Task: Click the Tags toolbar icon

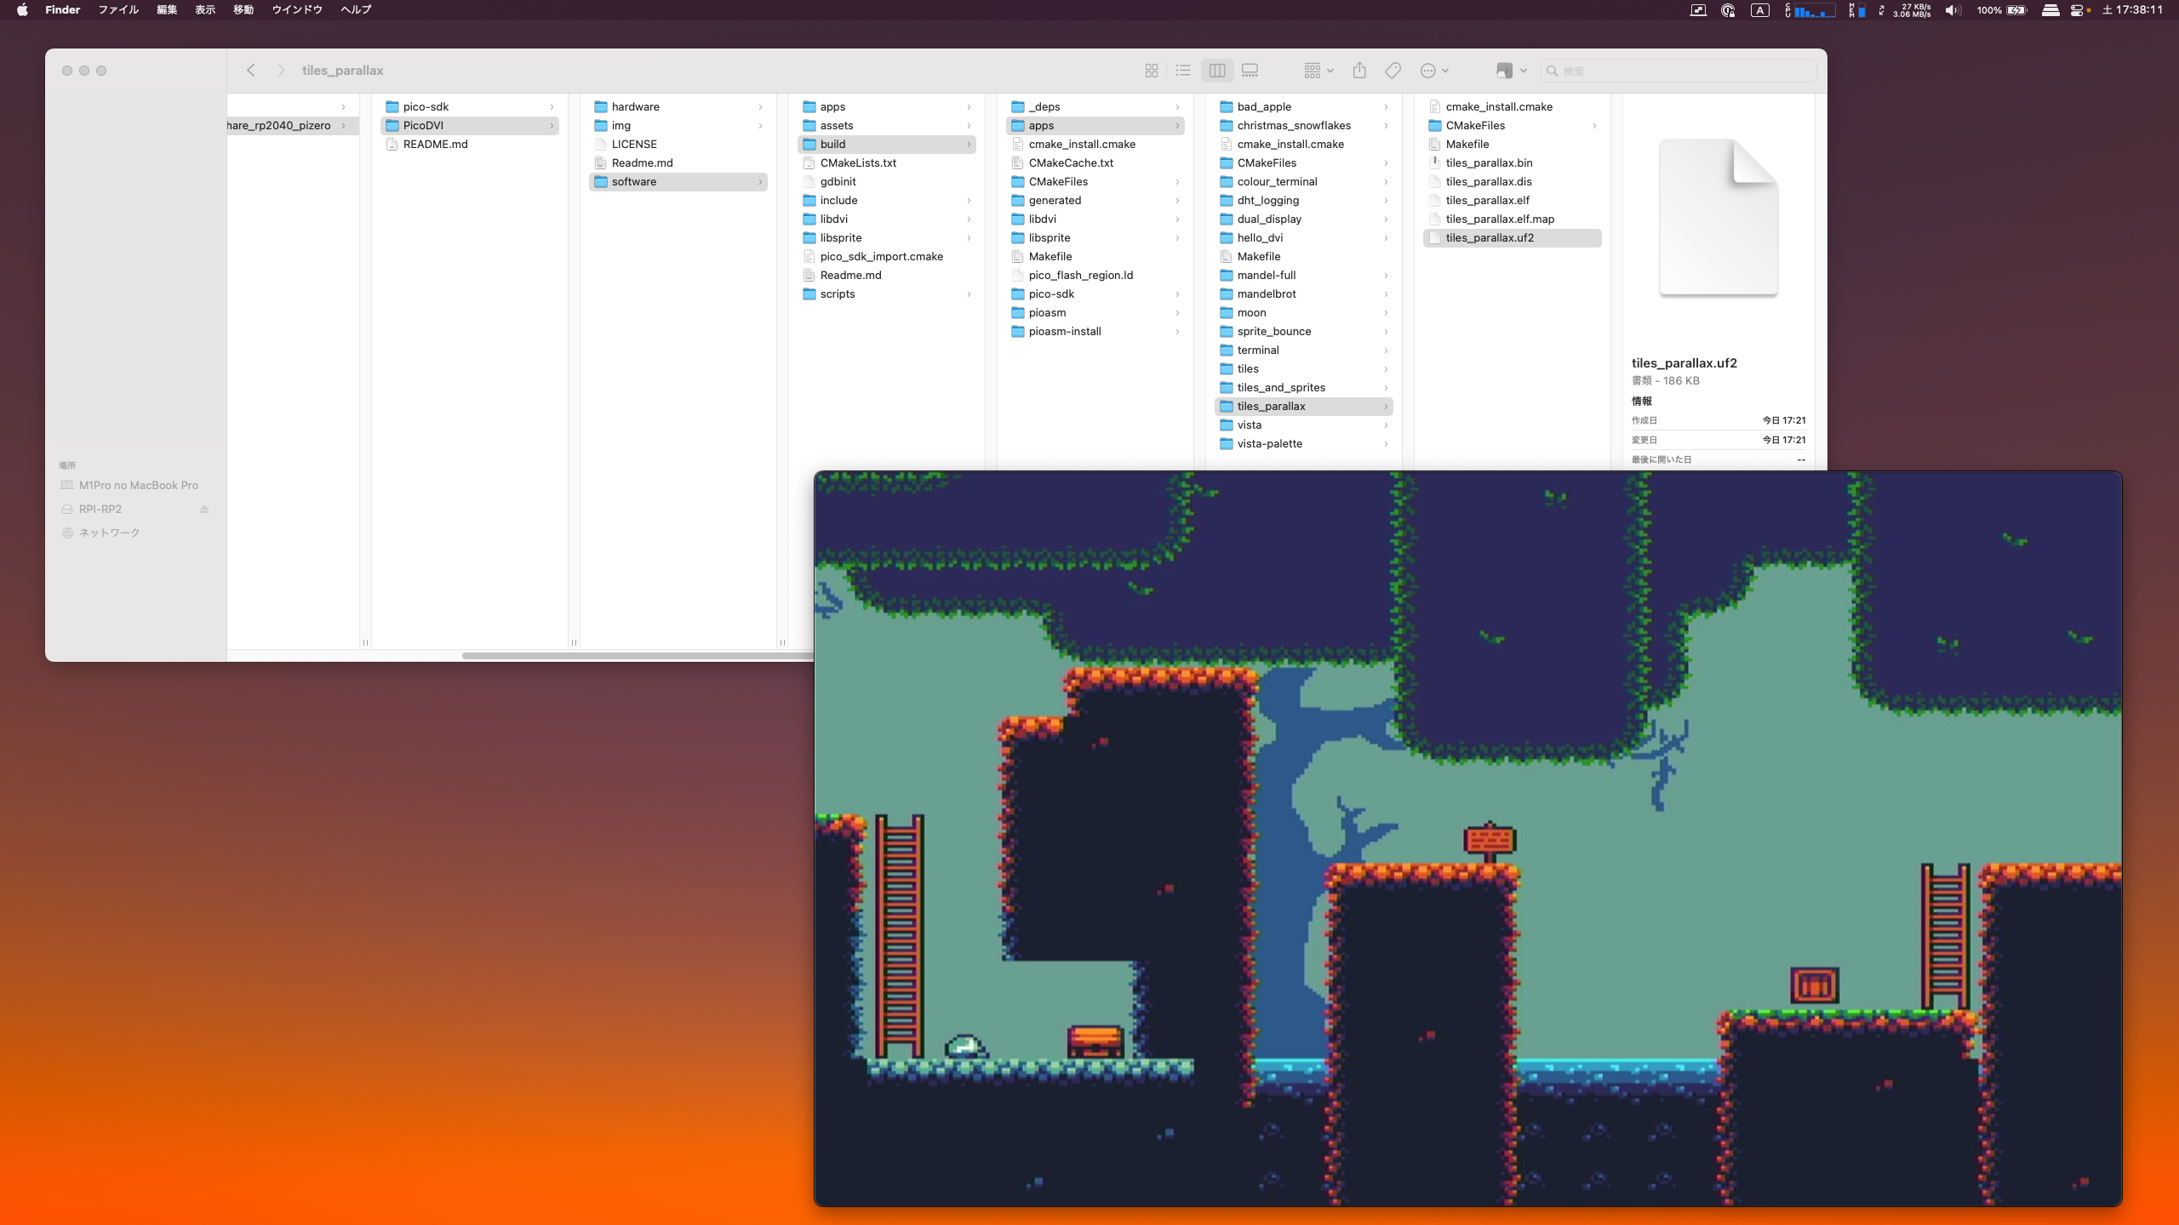Action: pos(1393,71)
